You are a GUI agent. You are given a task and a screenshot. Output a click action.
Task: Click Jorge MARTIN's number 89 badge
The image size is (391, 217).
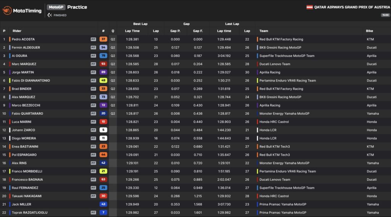(103, 72)
